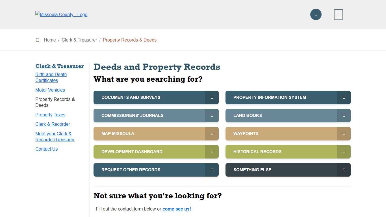The image size is (386, 217).
Task: Click the icon on the Waypoints button
Action: (x=344, y=134)
